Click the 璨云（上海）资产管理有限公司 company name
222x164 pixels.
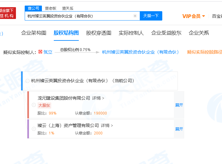tap(68, 125)
